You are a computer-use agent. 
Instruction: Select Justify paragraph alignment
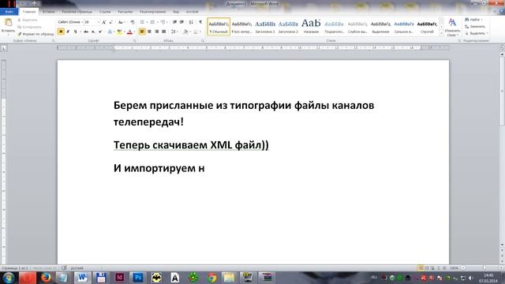pyautogui.click(x=163, y=32)
